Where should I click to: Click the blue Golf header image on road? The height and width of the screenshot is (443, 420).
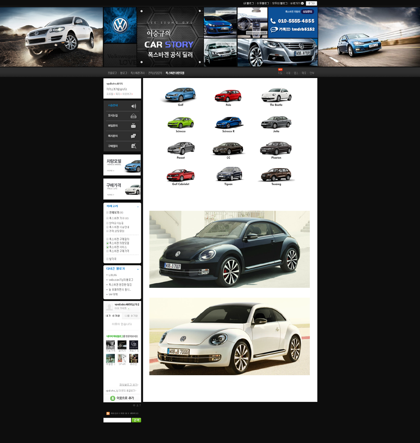pos(369,37)
